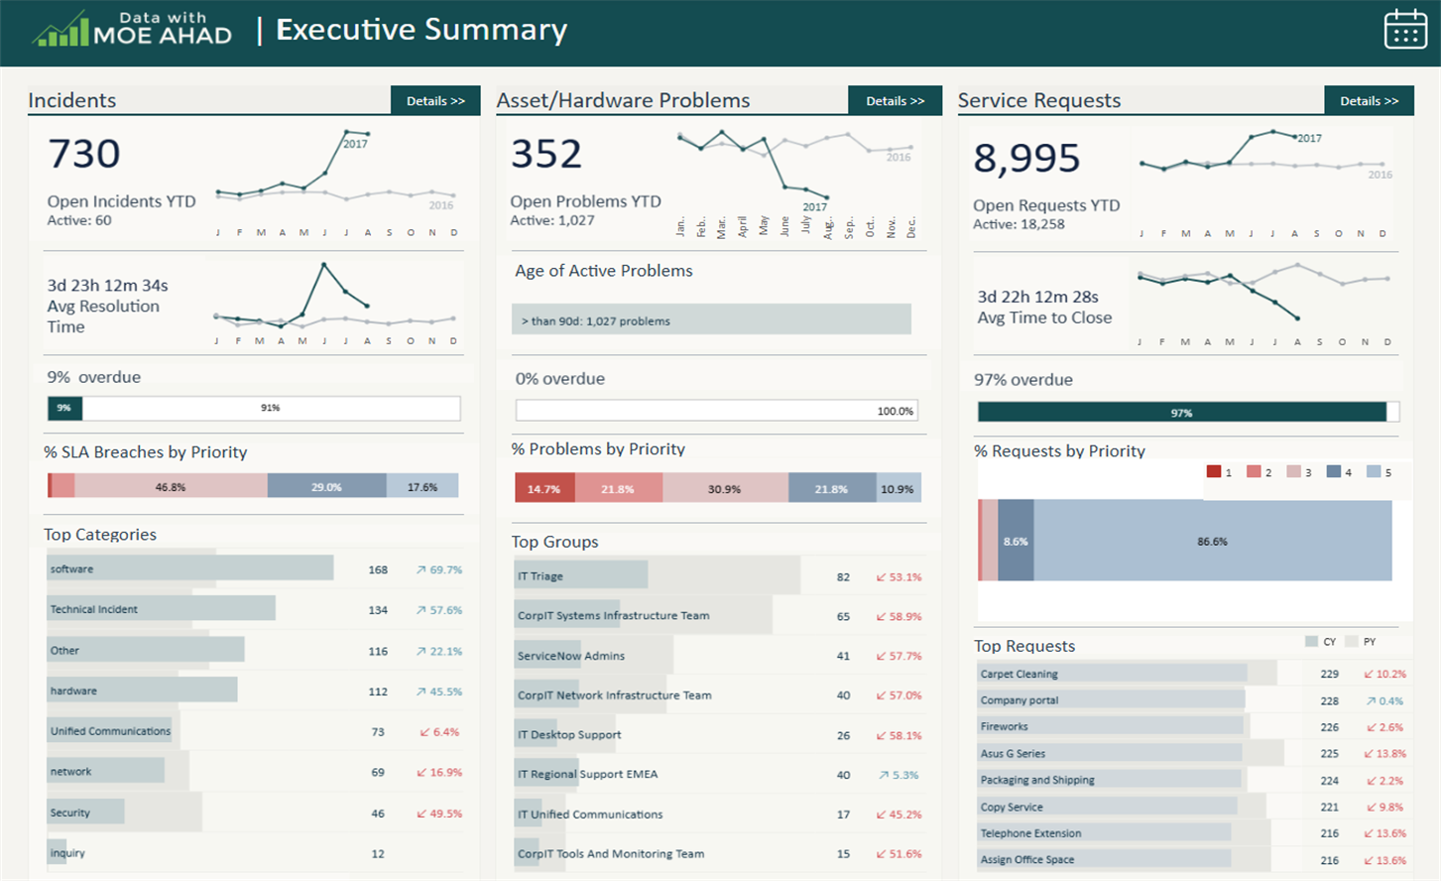This screenshot has height=881, width=1441.
Task: Select the 30.9% problems priority segment
Action: (x=725, y=488)
